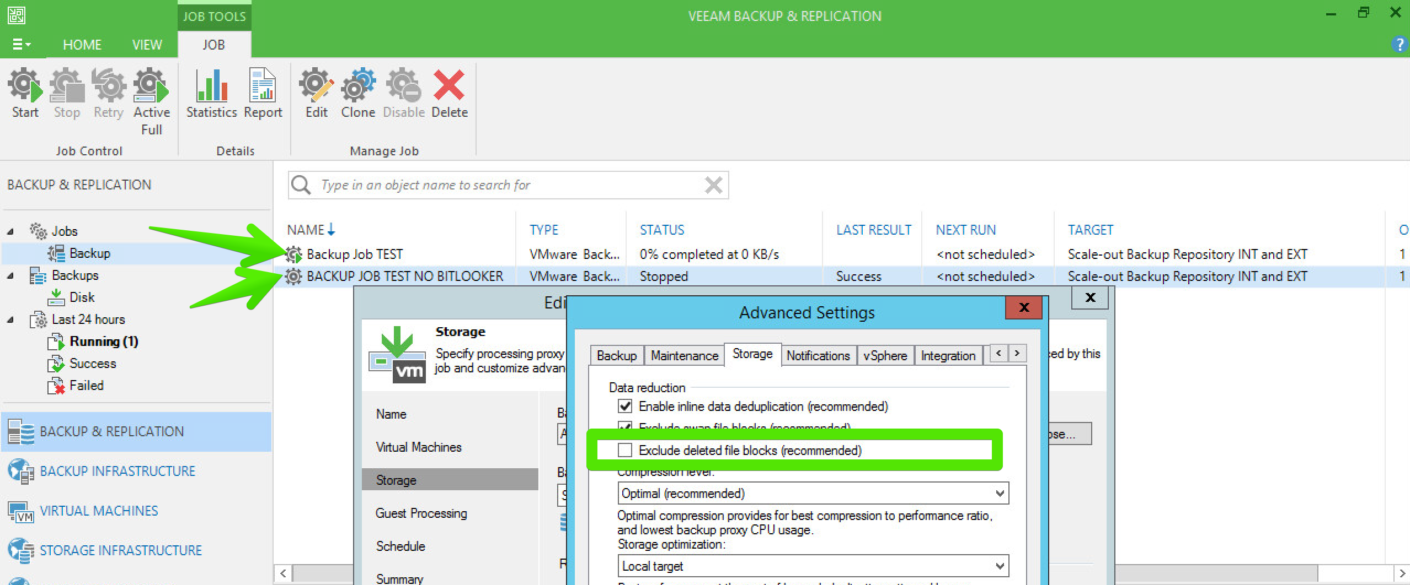Switch to the Maintenance tab
1410x585 pixels.
[685, 356]
